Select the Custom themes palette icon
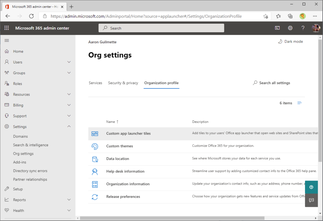This screenshot has width=323, height=221. [x=95, y=146]
